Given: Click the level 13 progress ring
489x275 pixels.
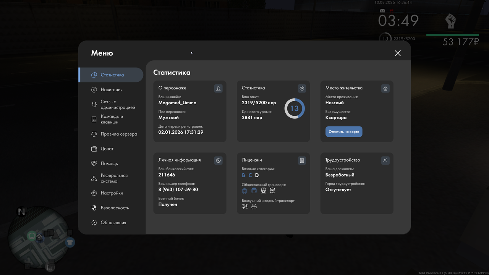Looking at the screenshot, I should [295, 108].
